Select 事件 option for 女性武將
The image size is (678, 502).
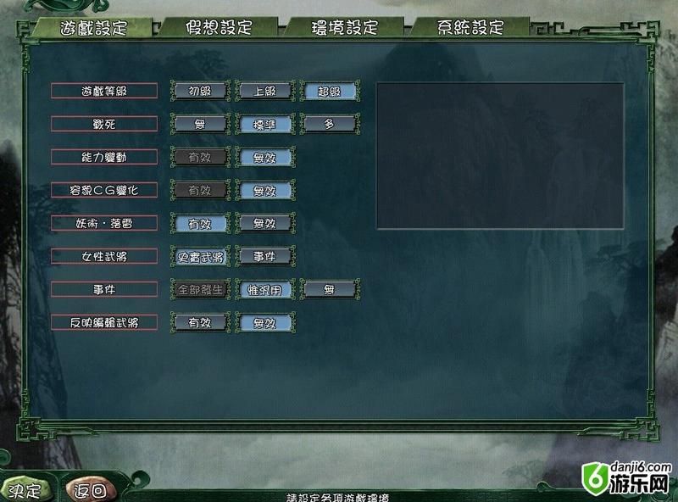click(264, 257)
